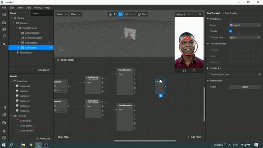Screen dimensions: 263x148
Task: Select the Rotate tool in viewport toolbar
Action: click(115, 14)
